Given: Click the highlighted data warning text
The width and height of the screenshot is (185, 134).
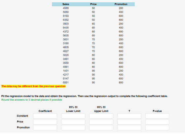Looking at the screenshot, I should point(33,86).
